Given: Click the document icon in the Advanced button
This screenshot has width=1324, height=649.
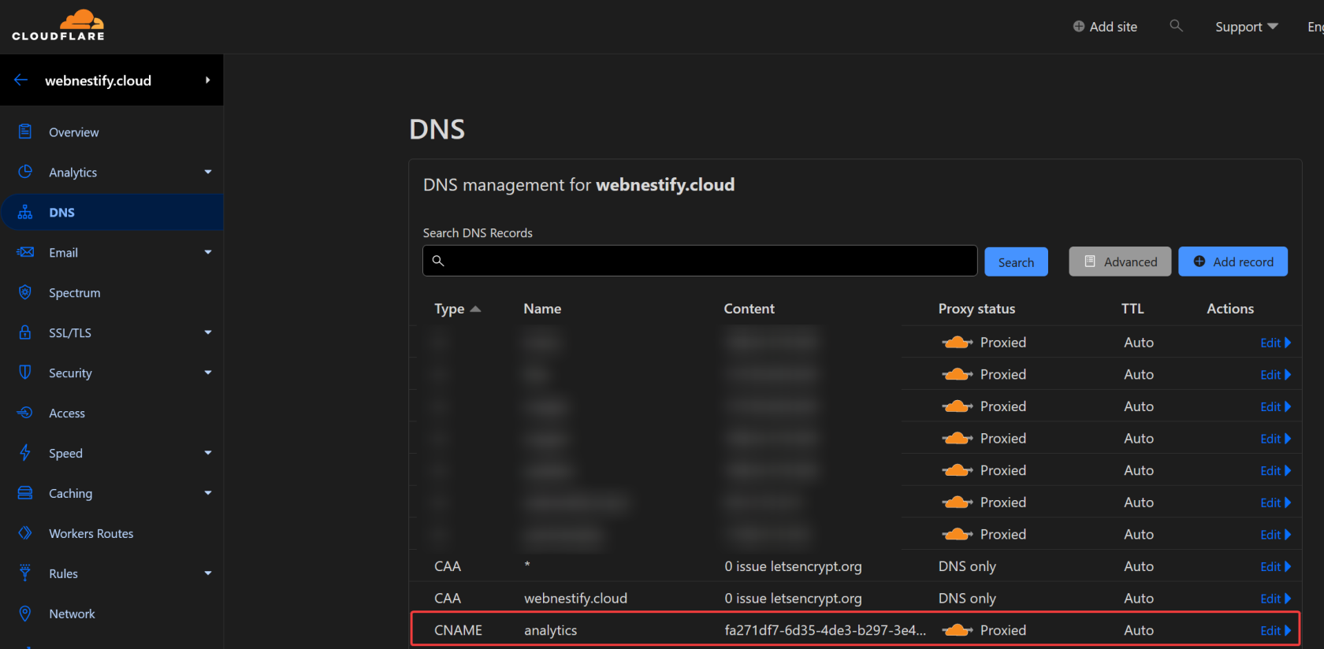Looking at the screenshot, I should [x=1090, y=261].
